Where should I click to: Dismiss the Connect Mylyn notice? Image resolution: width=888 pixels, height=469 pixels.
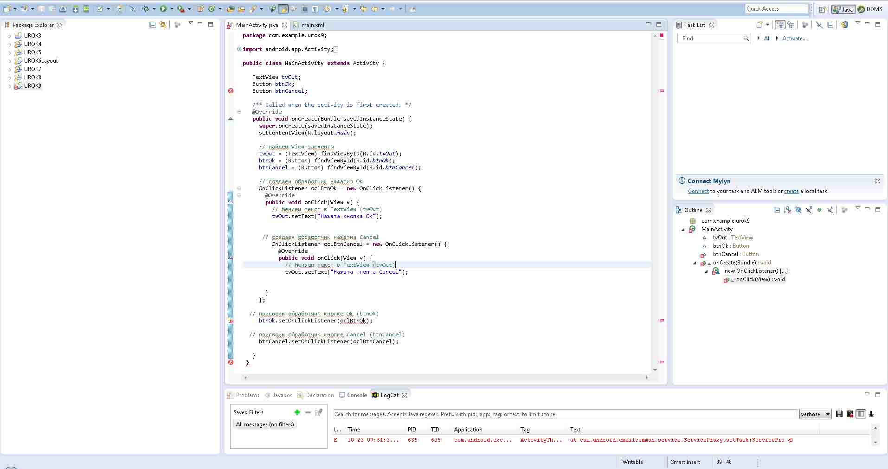pyautogui.click(x=877, y=181)
